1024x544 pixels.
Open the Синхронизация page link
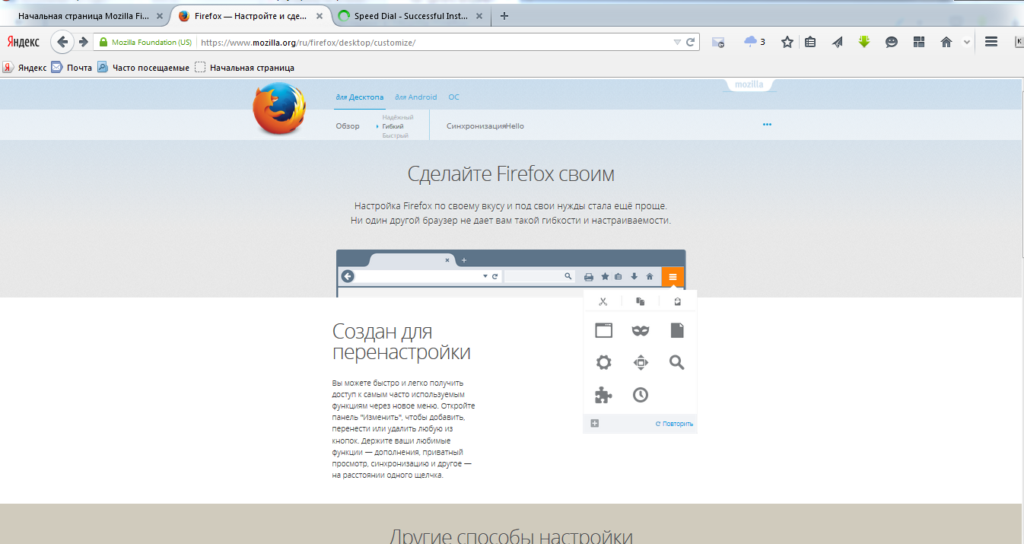pyautogui.click(x=476, y=126)
